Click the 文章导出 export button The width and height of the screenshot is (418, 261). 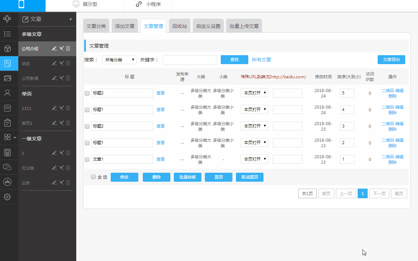[x=391, y=60]
